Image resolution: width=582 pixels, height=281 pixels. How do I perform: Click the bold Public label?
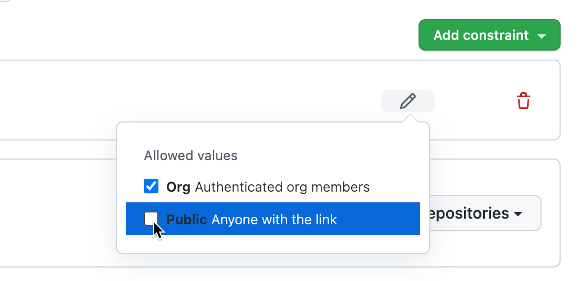click(187, 219)
